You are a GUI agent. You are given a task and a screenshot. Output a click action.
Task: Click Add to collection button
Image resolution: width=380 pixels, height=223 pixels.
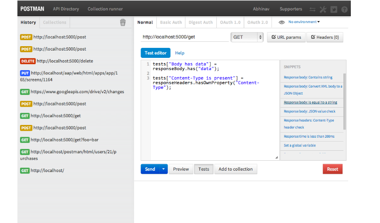[235, 169]
